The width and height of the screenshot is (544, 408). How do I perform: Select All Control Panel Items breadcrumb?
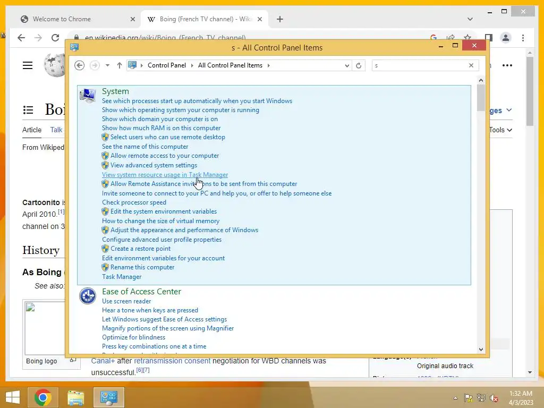pos(230,65)
